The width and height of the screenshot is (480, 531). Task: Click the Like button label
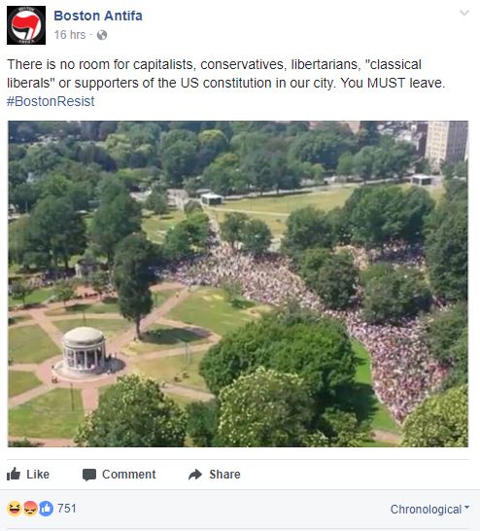tap(38, 475)
